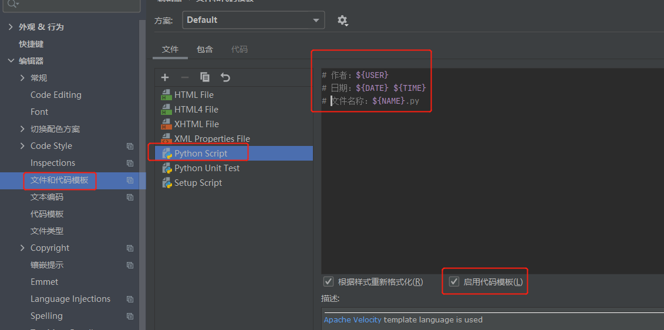The height and width of the screenshot is (330, 664).
Task: Click the project-level icon beside Code Style
Action: [130, 146]
